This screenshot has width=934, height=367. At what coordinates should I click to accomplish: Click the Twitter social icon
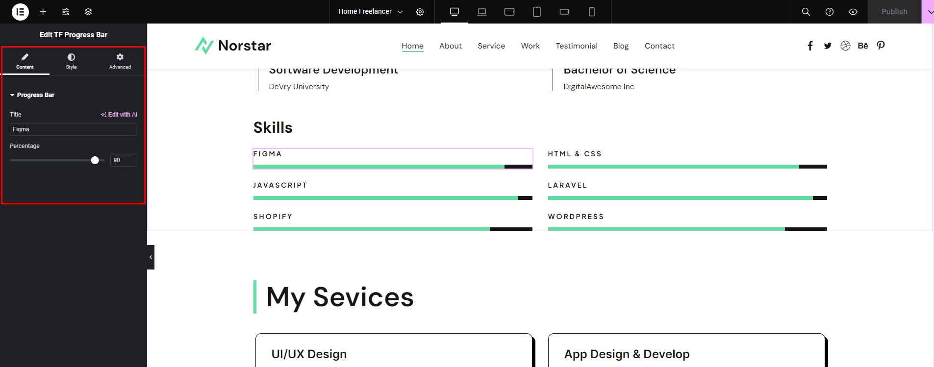tap(828, 46)
